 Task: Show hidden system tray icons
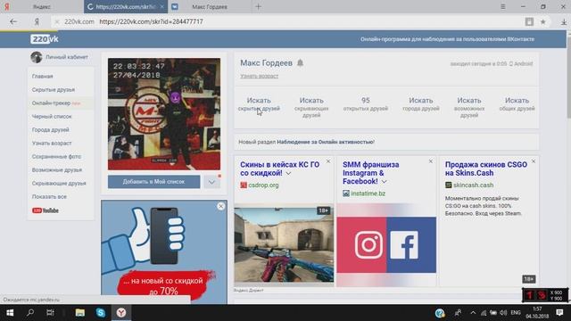[473, 313]
